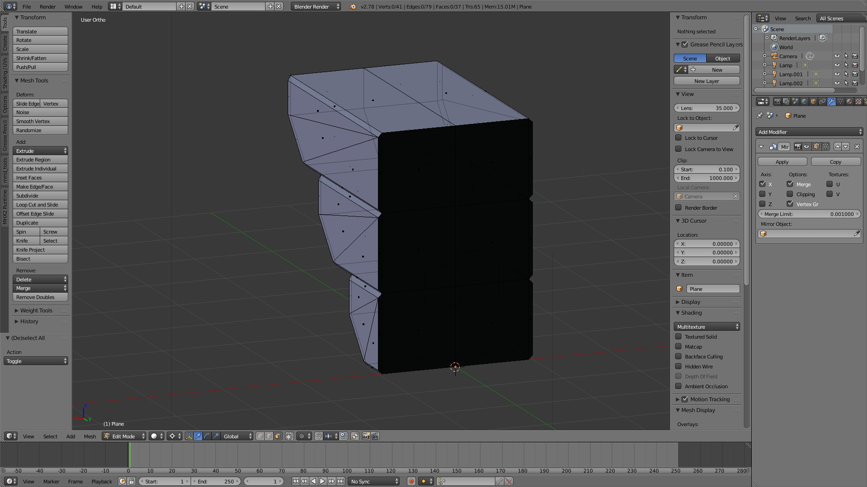Click the Merge Limit slider field
The height and width of the screenshot is (487, 867).
pos(809,214)
